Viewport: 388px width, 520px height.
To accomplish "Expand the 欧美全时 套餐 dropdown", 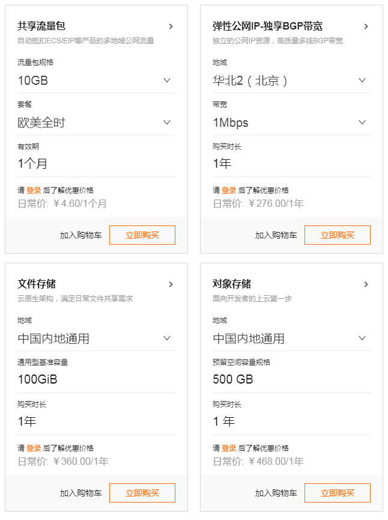I will [x=96, y=123].
